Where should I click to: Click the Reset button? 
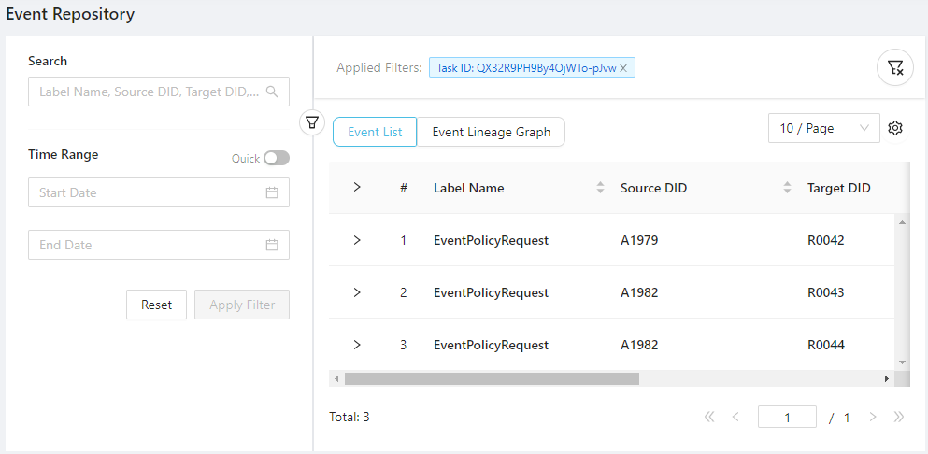tap(156, 305)
